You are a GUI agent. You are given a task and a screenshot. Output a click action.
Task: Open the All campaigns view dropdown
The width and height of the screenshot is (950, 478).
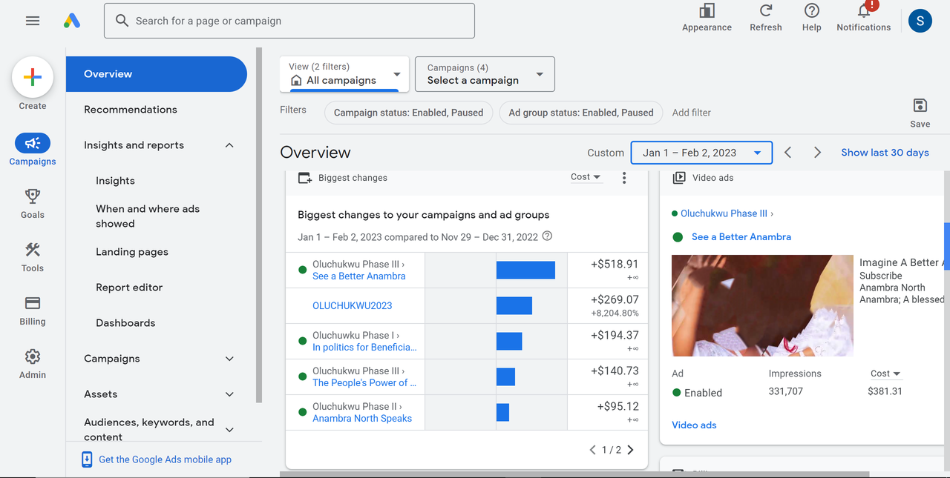(x=344, y=74)
